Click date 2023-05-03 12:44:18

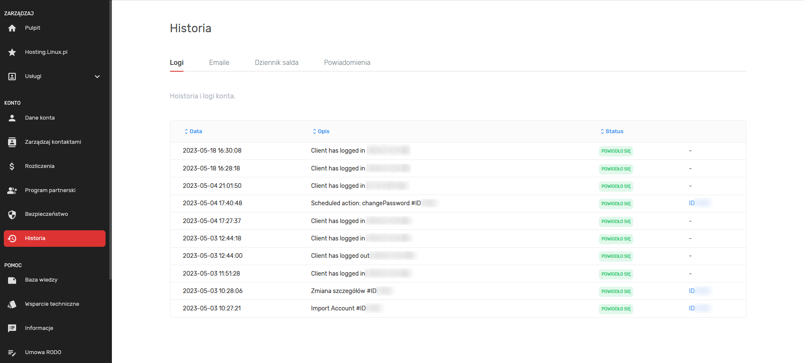[212, 238]
